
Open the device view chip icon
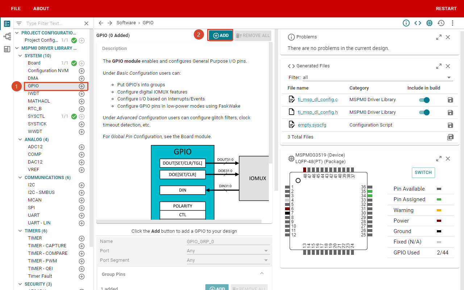pyautogui.click(x=429, y=23)
